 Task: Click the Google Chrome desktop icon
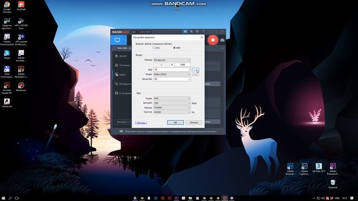coord(7,7)
